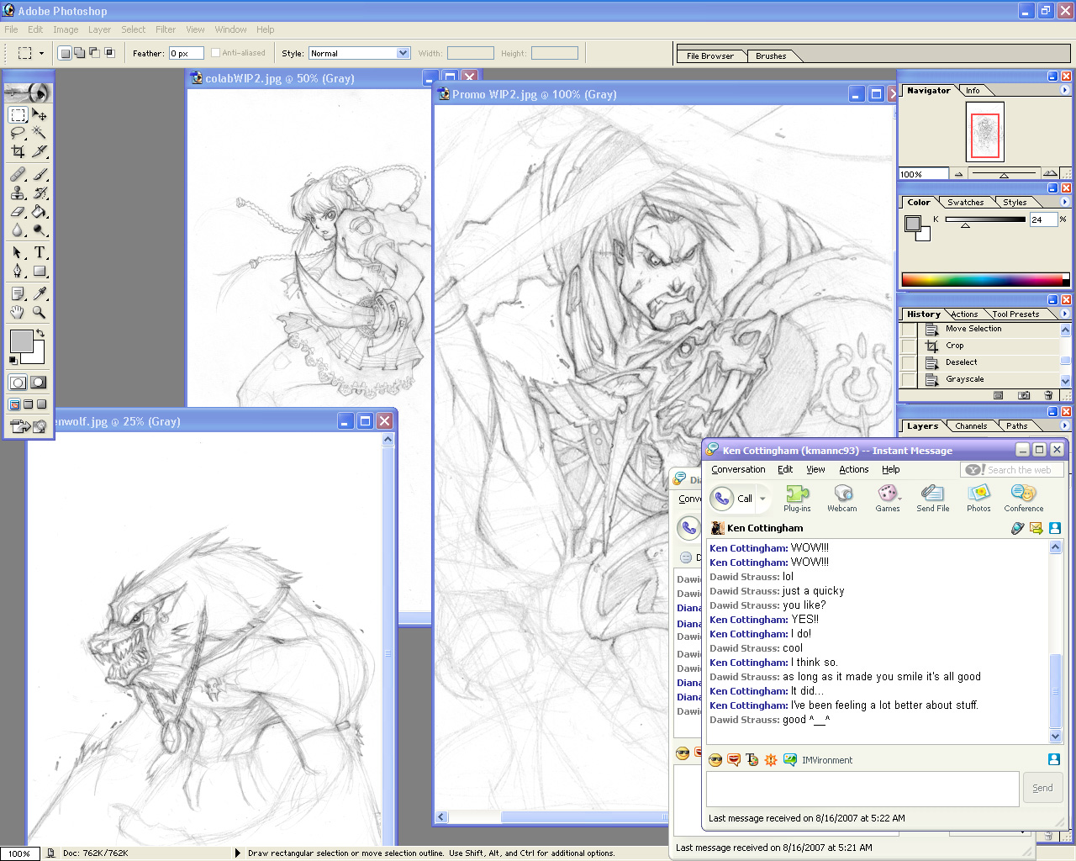1076x861 pixels.
Task: Select the Crop tool in toolbox
Action: point(18,151)
